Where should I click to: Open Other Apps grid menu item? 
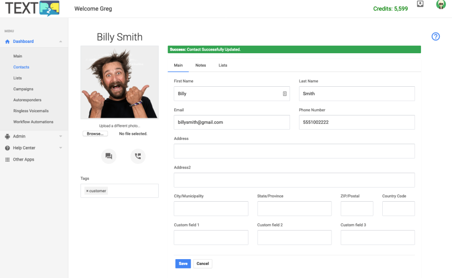pos(24,159)
